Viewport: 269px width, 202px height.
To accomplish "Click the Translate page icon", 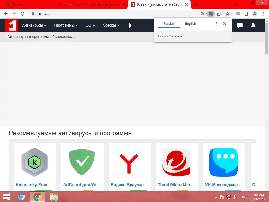I will 210,14.
